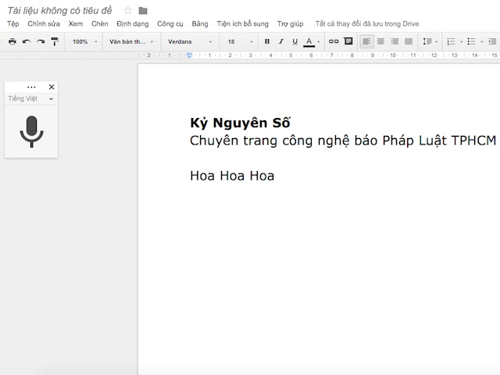This screenshot has height=375, width=500.
Task: Click the document title 'Tài liệu không có tiêu đề'
Action: (x=60, y=10)
